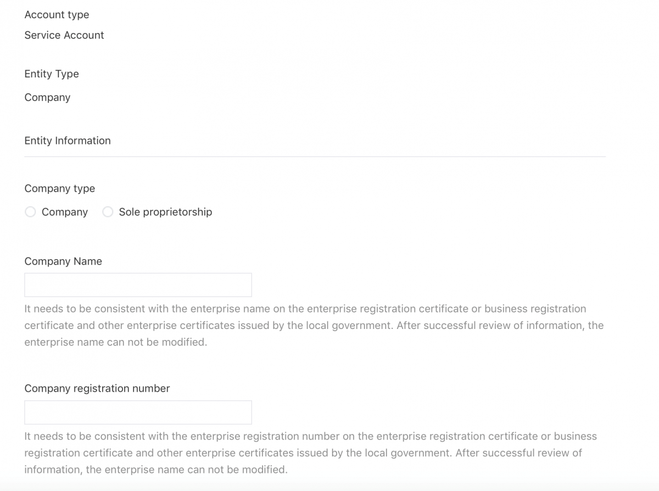Click the 'Company Name' field label
The image size is (659, 491).
pyautogui.click(x=63, y=261)
